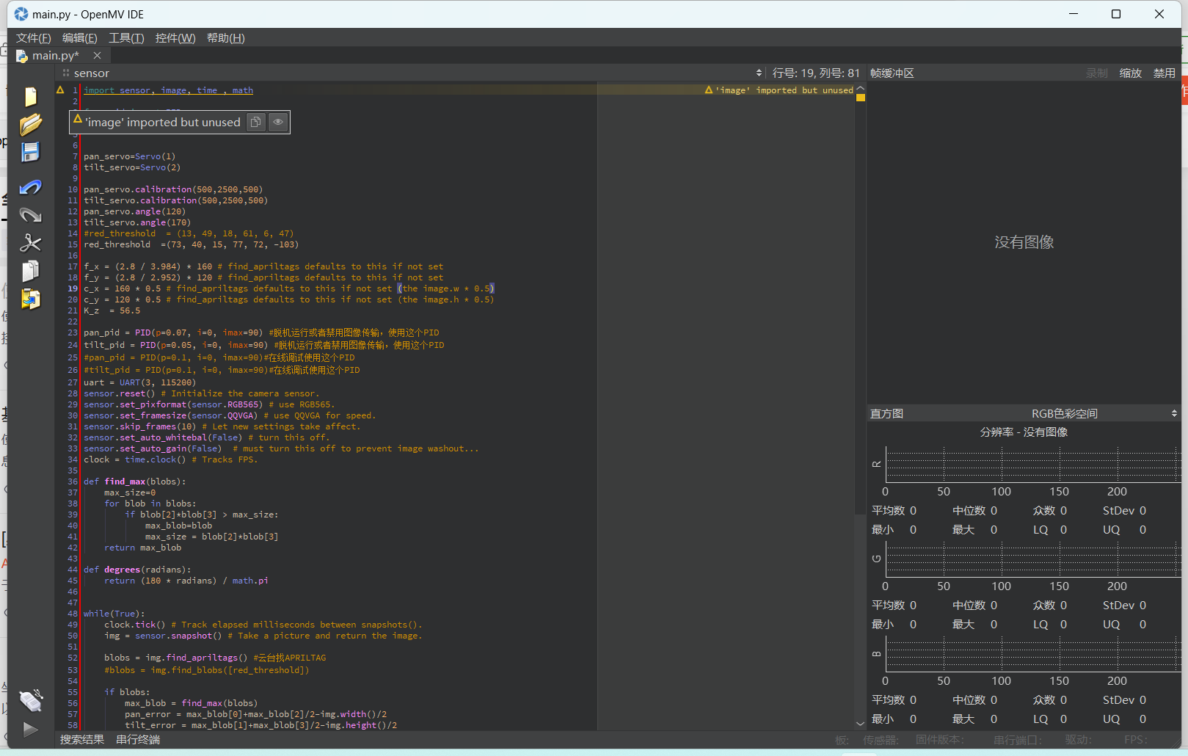Image resolution: width=1188 pixels, height=756 pixels.
Task: Copy the warning message to clipboard
Action: [255, 122]
